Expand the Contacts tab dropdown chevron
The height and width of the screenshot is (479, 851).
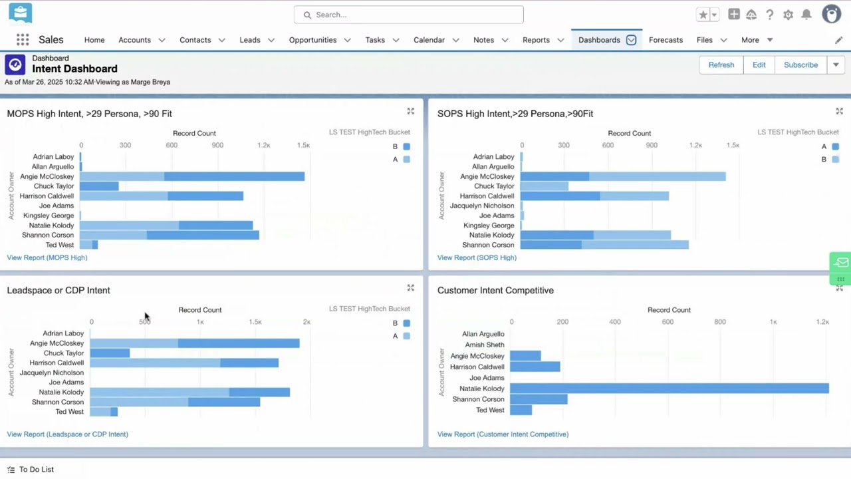(222, 40)
